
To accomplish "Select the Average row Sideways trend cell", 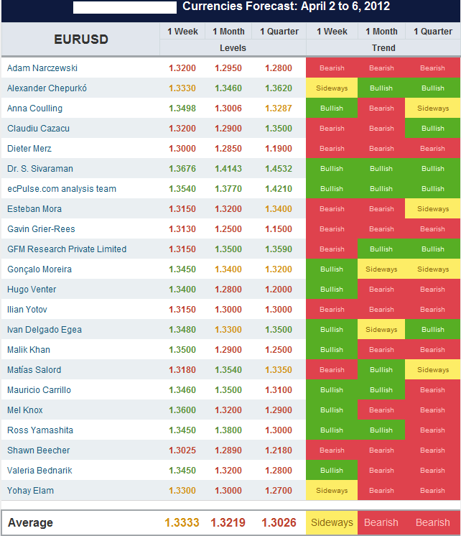I will [332, 522].
